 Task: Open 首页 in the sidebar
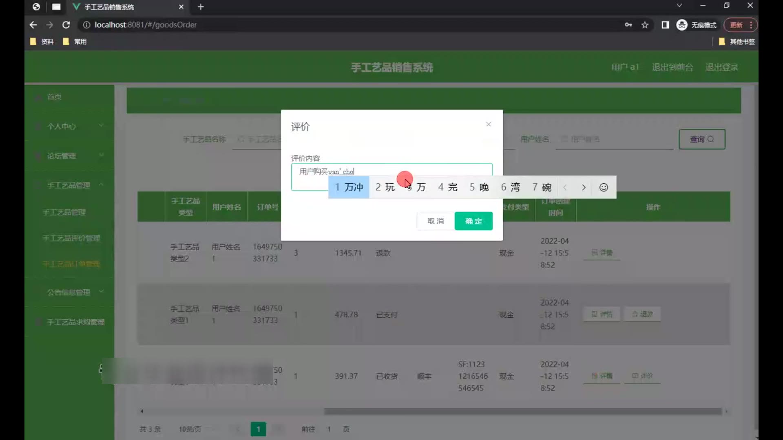[54, 97]
